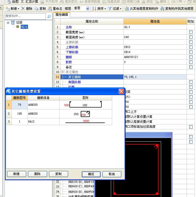Click the 搜索构件 search field
The width and height of the screenshot is (196, 197).
point(25,16)
